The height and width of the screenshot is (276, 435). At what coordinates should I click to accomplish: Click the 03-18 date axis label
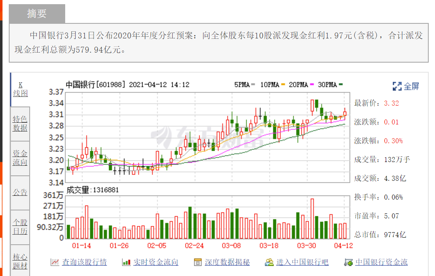269,246
